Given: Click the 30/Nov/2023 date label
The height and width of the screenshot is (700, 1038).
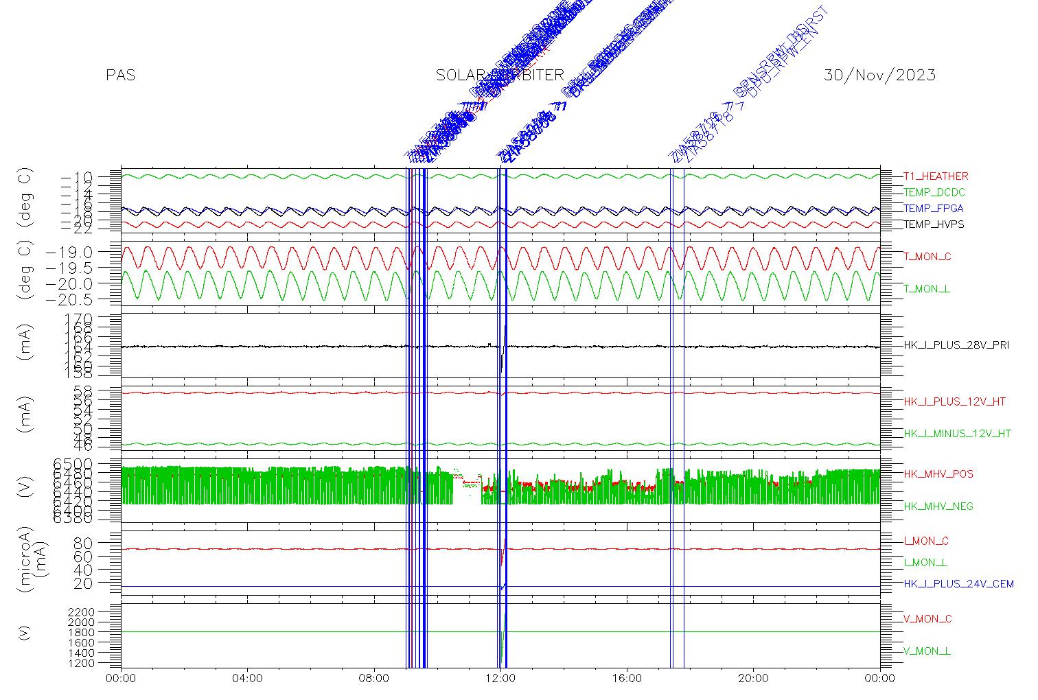Looking at the screenshot, I should pyautogui.click(x=879, y=75).
